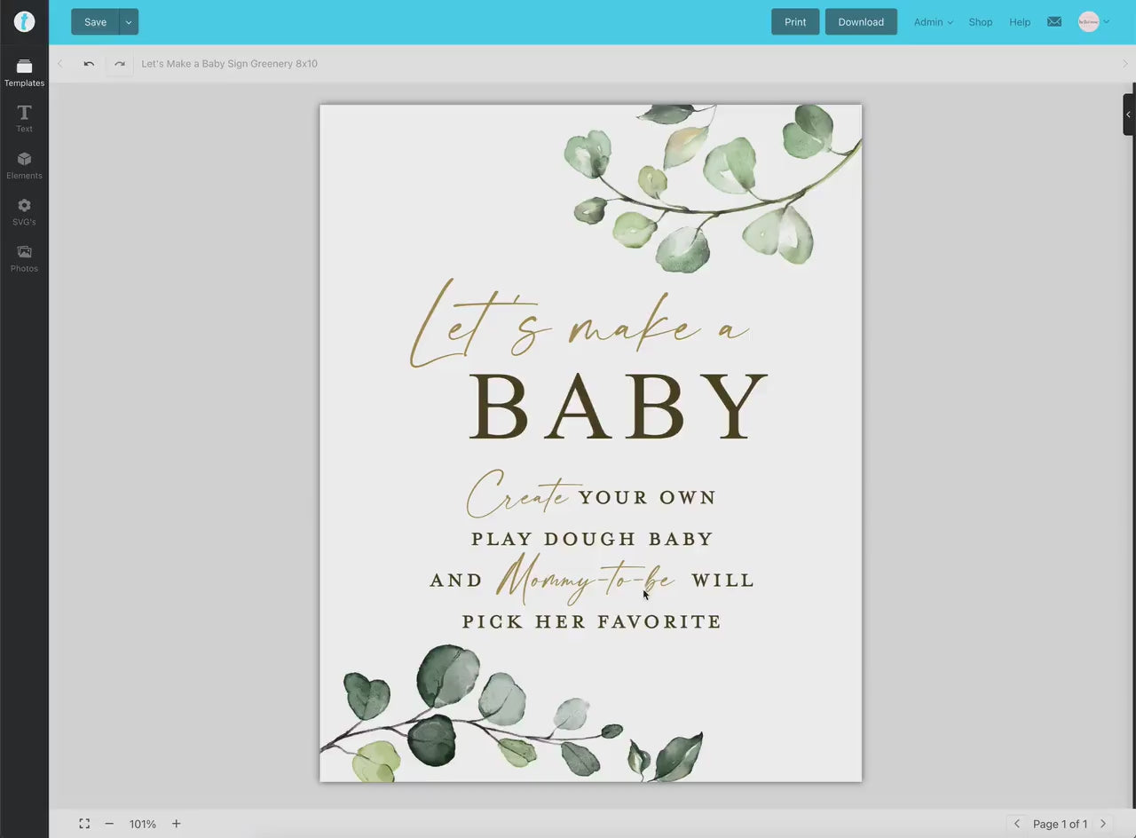Select the YOUR OWN text
This screenshot has width=1136, height=838.
point(648,498)
